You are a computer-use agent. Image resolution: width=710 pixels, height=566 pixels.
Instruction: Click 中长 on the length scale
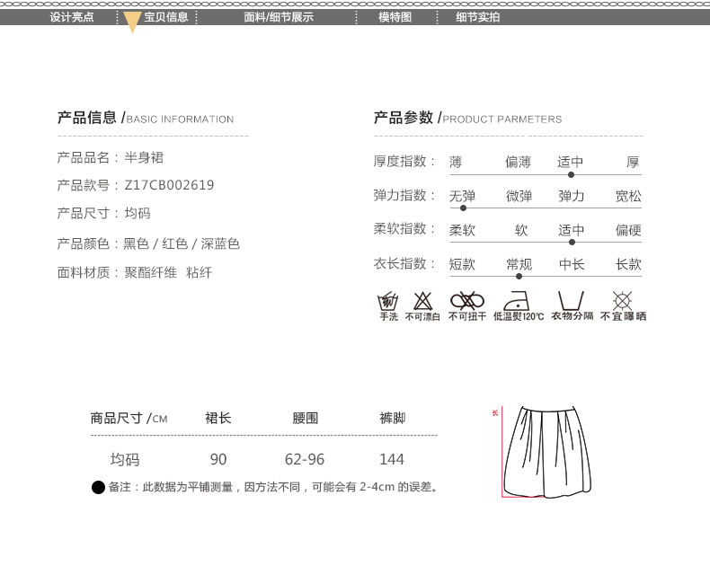pyautogui.click(x=572, y=264)
